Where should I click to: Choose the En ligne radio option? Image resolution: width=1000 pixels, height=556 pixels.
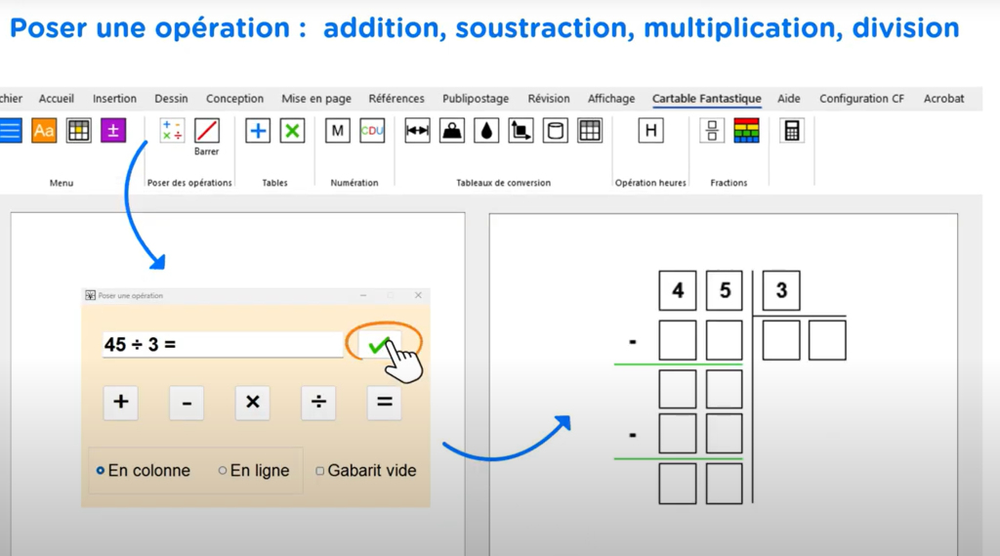[x=223, y=471]
